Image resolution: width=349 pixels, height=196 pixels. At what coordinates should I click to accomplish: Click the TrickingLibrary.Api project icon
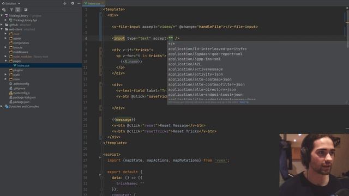coord(10,20)
